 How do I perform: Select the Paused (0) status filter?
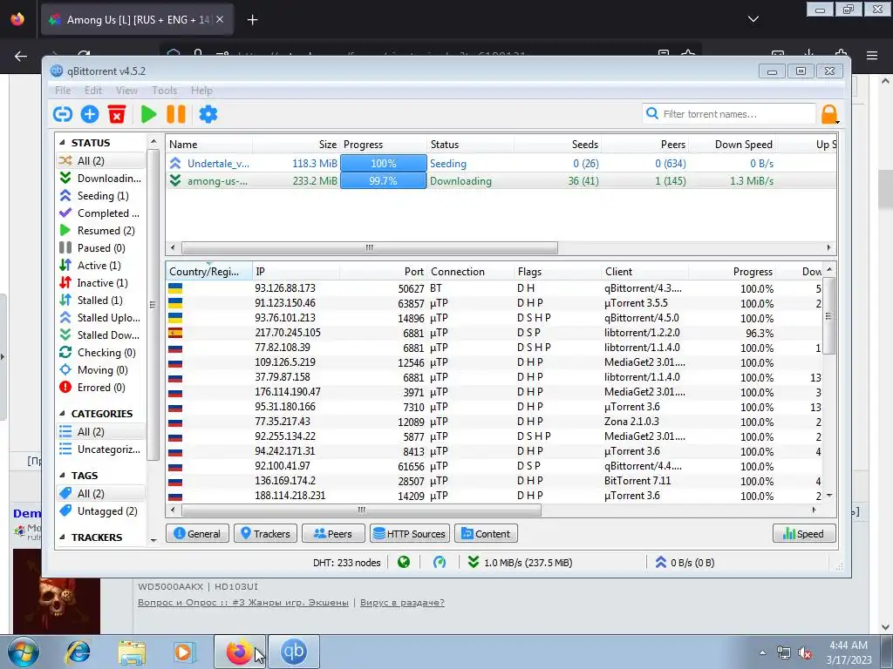(100, 248)
